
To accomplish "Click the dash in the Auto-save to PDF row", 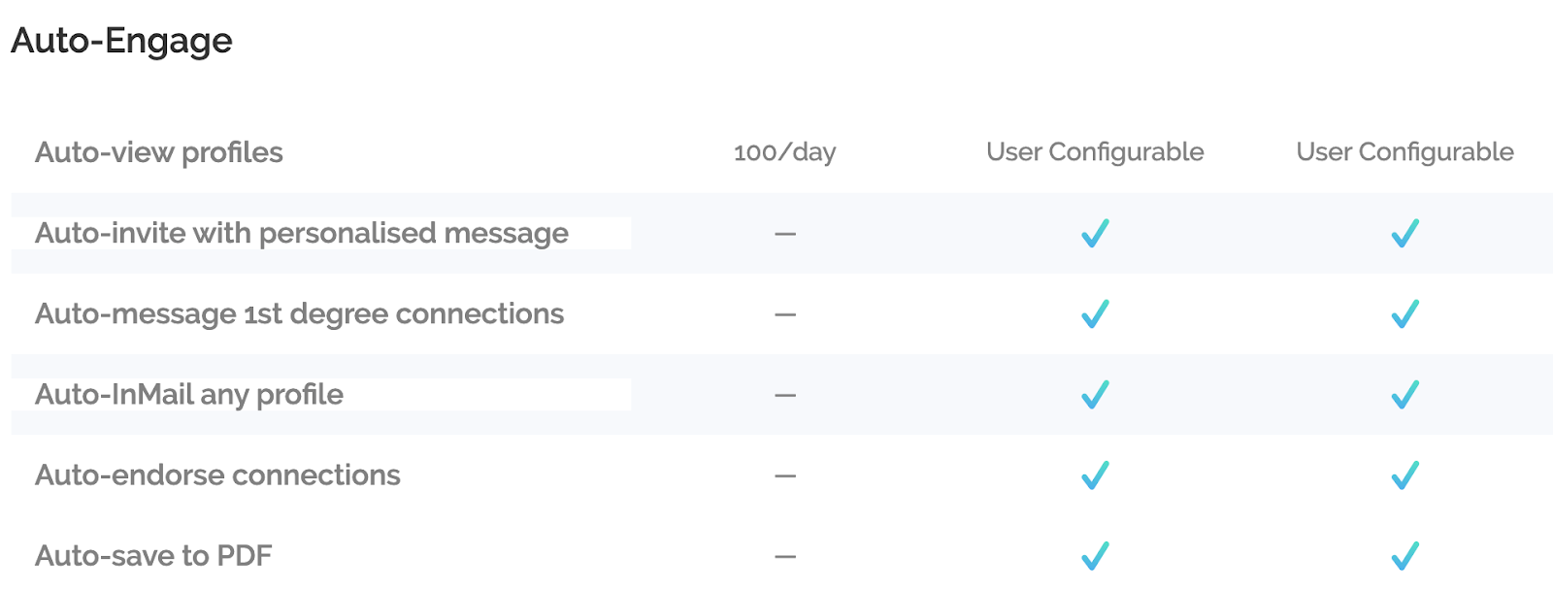I will point(785,556).
